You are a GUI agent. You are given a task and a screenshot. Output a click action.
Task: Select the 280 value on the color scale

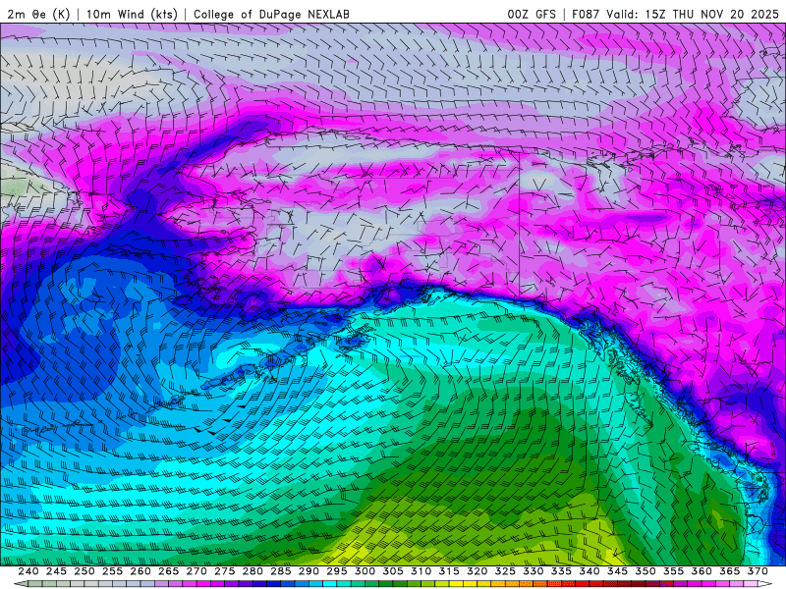tap(253, 571)
